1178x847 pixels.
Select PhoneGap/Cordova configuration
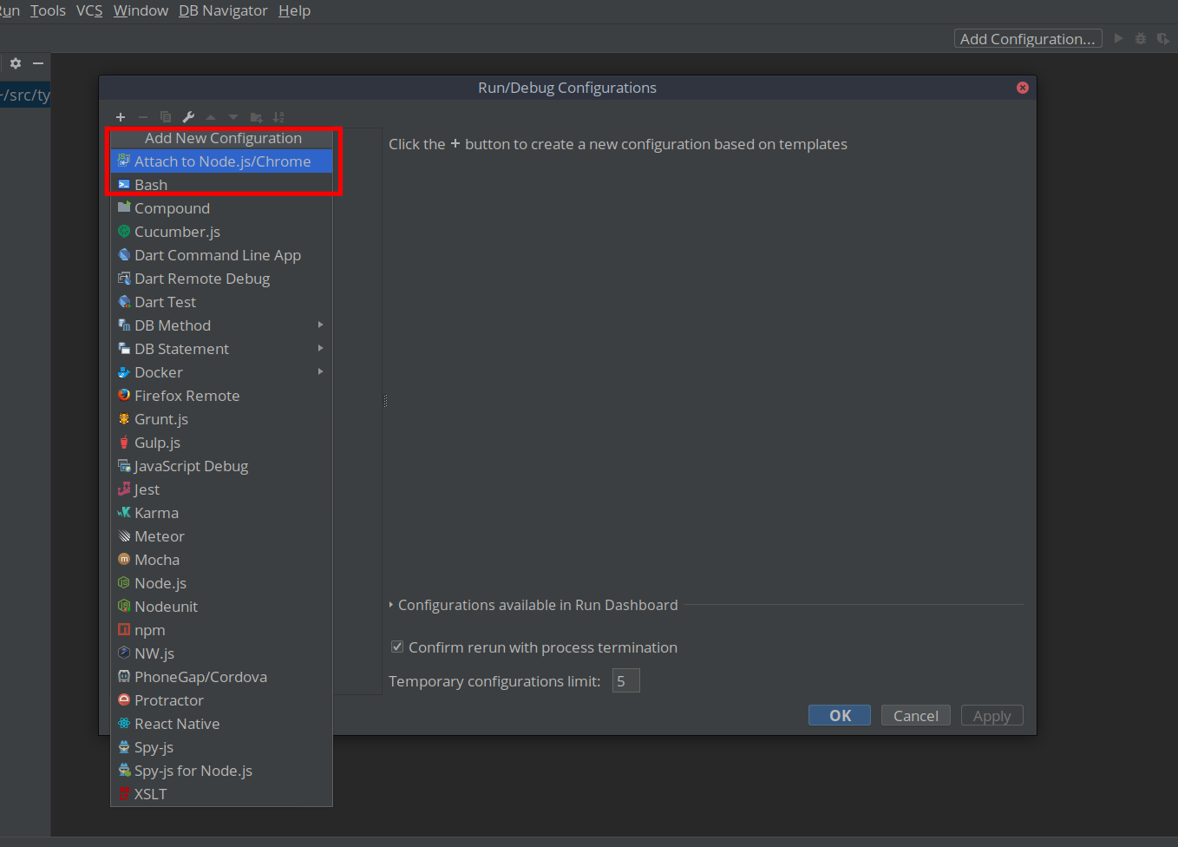point(222,677)
